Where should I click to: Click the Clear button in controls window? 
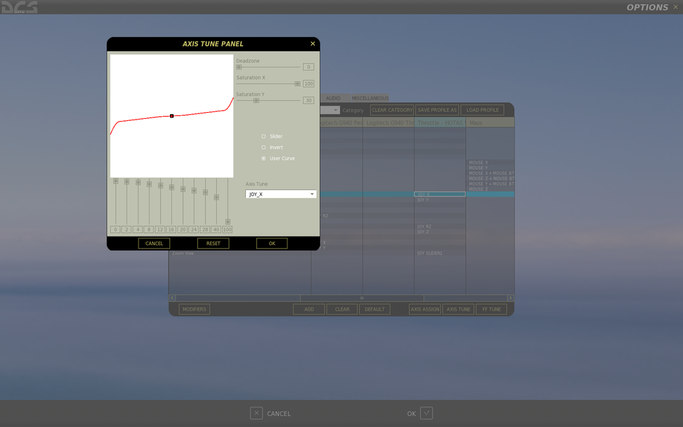point(342,309)
